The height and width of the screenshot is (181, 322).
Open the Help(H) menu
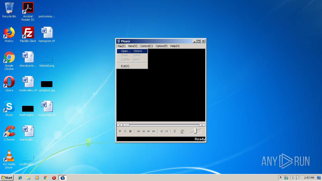click(175, 46)
